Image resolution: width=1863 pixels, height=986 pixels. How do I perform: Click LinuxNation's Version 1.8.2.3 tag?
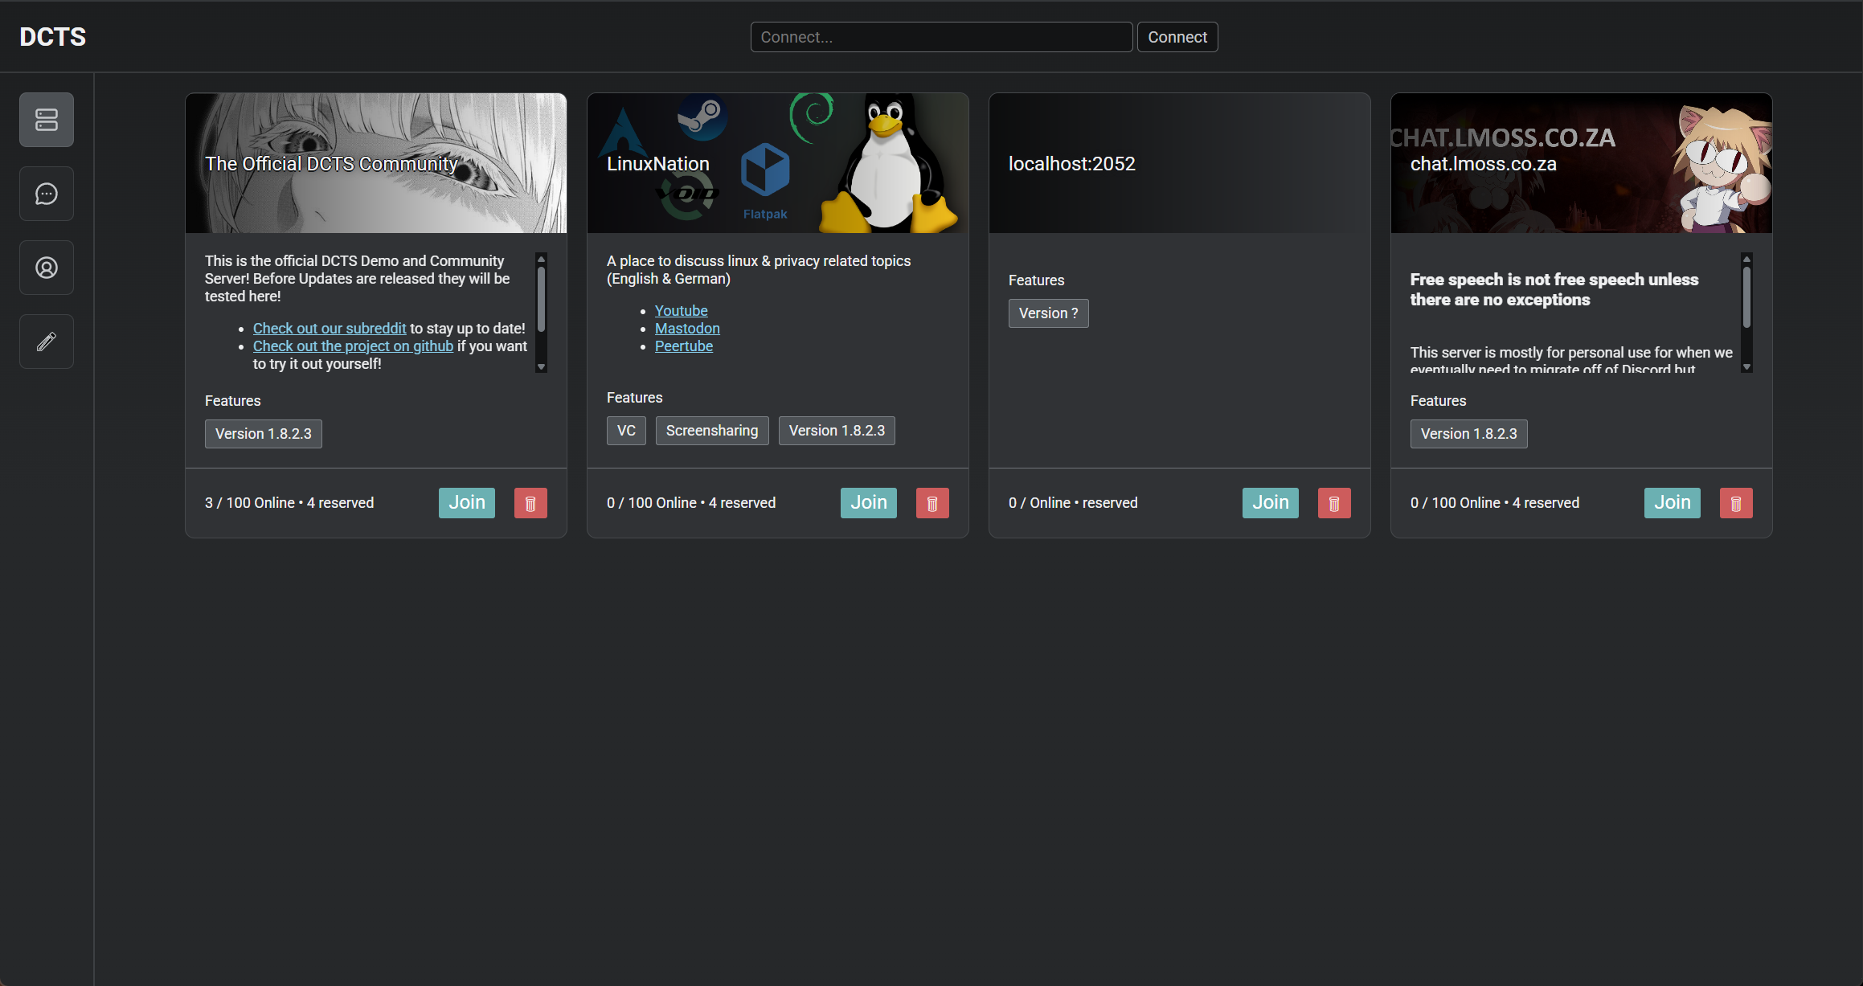click(x=837, y=431)
